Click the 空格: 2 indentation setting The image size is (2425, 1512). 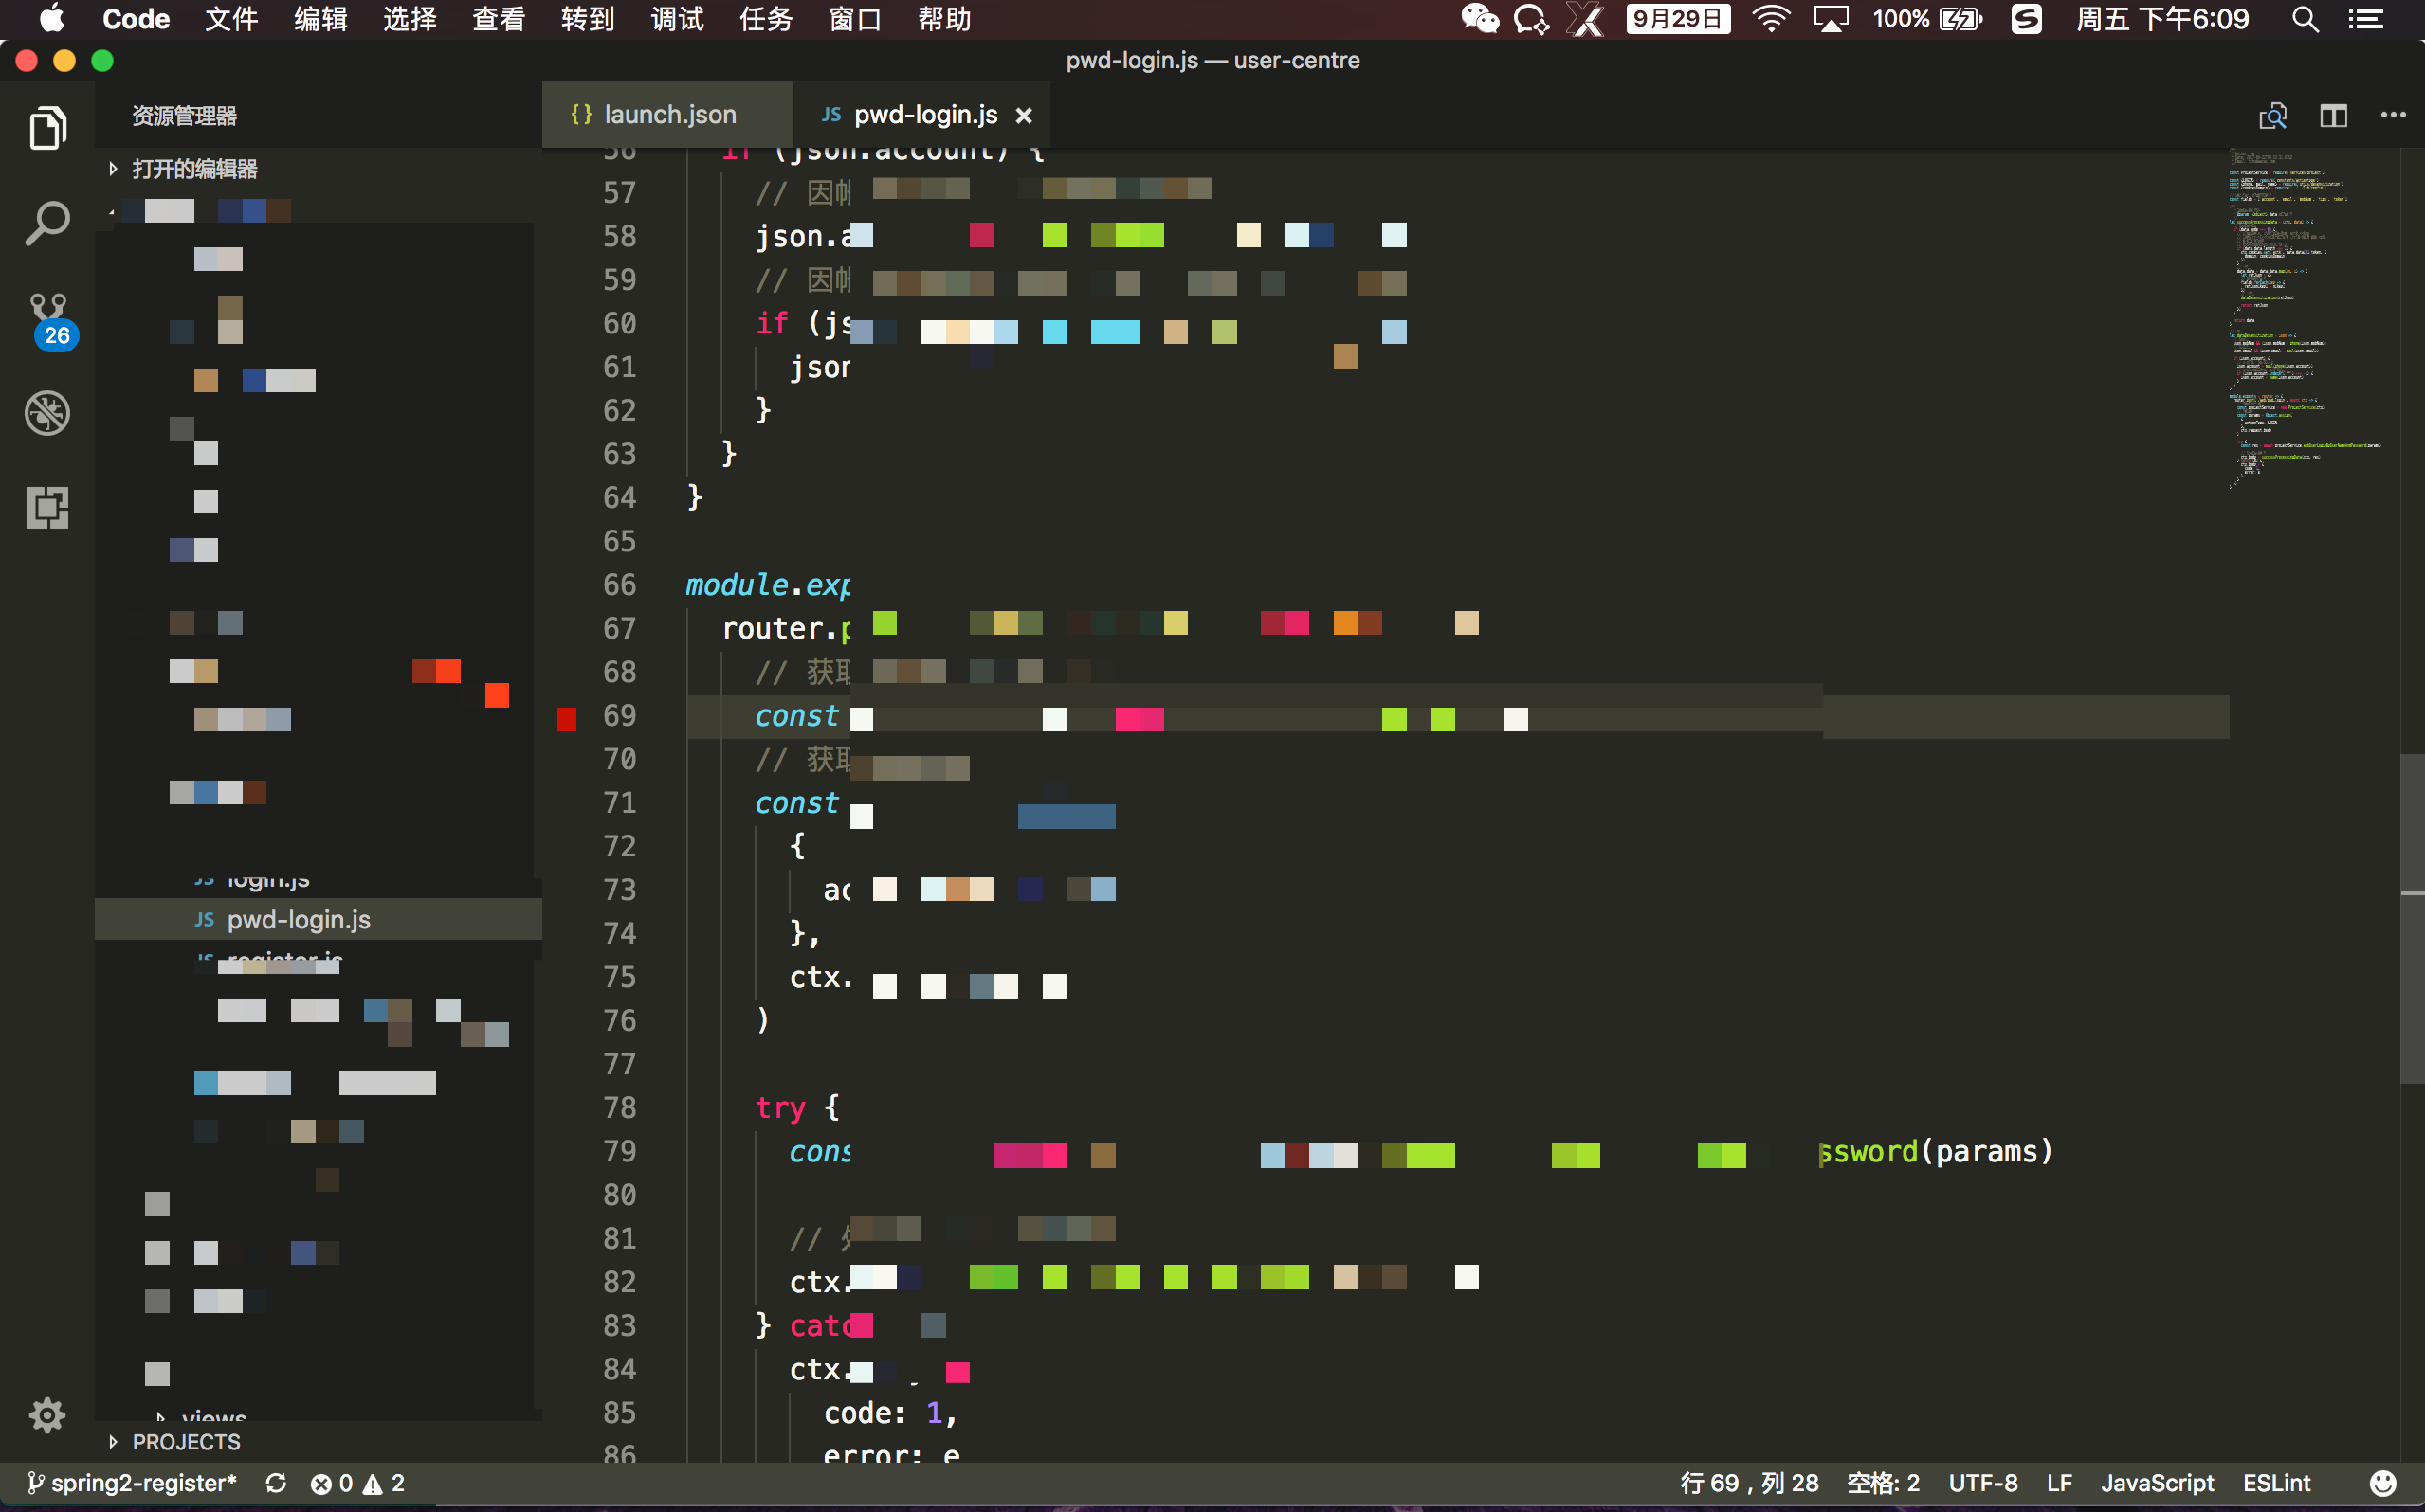pyautogui.click(x=1883, y=1483)
